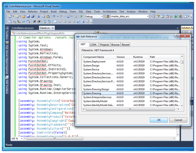The height and width of the screenshot is (153, 196).
Task: Open the Toolbox side tab
Action: coord(7,34)
